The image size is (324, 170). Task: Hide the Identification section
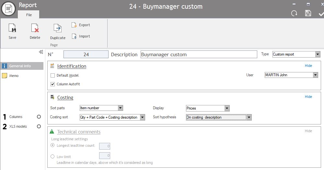coord(308,66)
